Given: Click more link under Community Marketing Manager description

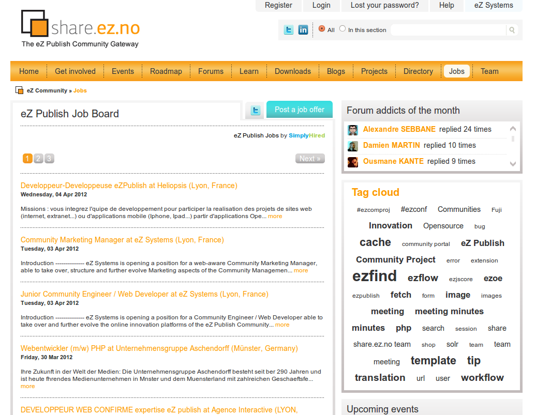Looking at the screenshot, I should [x=301, y=270].
